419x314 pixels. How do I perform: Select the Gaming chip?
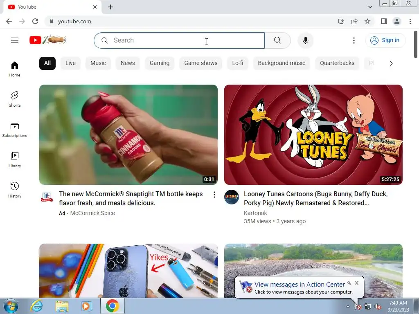160,63
